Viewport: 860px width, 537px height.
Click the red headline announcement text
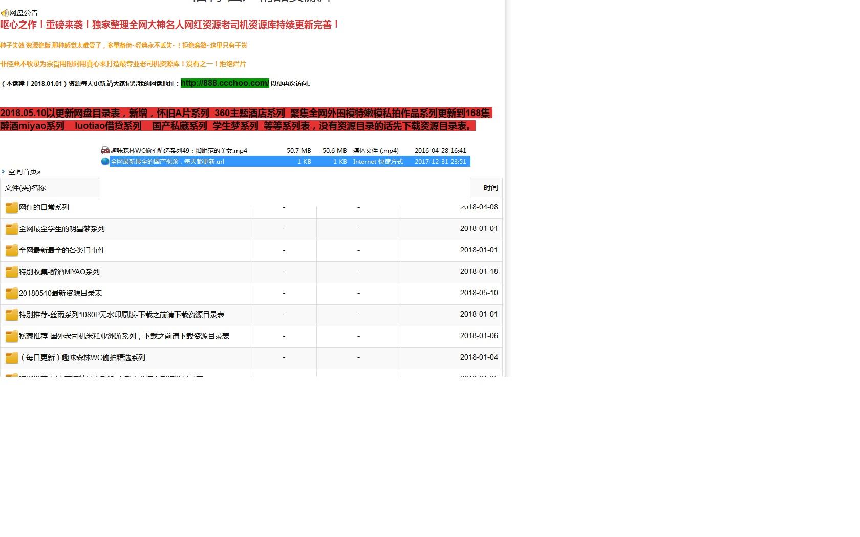(170, 25)
